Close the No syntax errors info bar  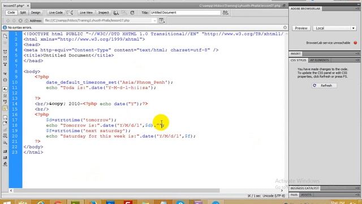pyautogui.click(x=285, y=27)
